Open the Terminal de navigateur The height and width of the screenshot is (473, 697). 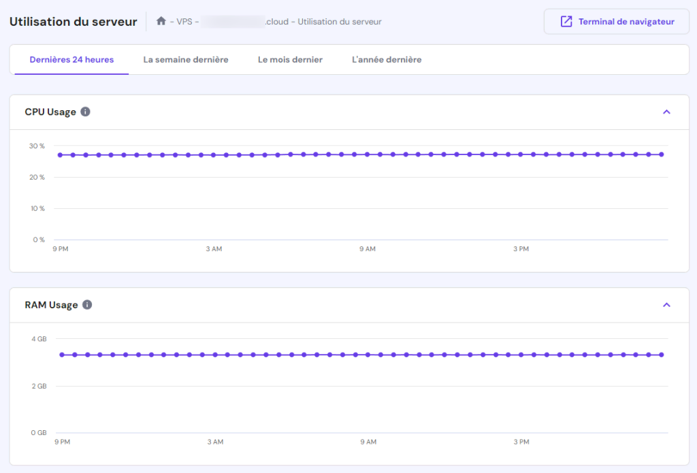[616, 22]
